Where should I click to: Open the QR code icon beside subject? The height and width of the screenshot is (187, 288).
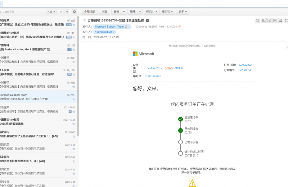pos(148,20)
